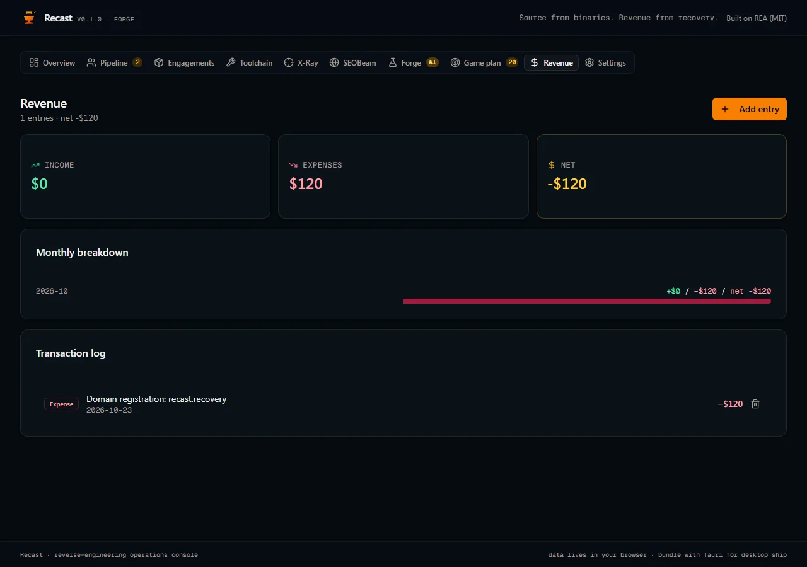Click the dollar icon beside NET
This screenshot has width=807, height=567.
(552, 165)
